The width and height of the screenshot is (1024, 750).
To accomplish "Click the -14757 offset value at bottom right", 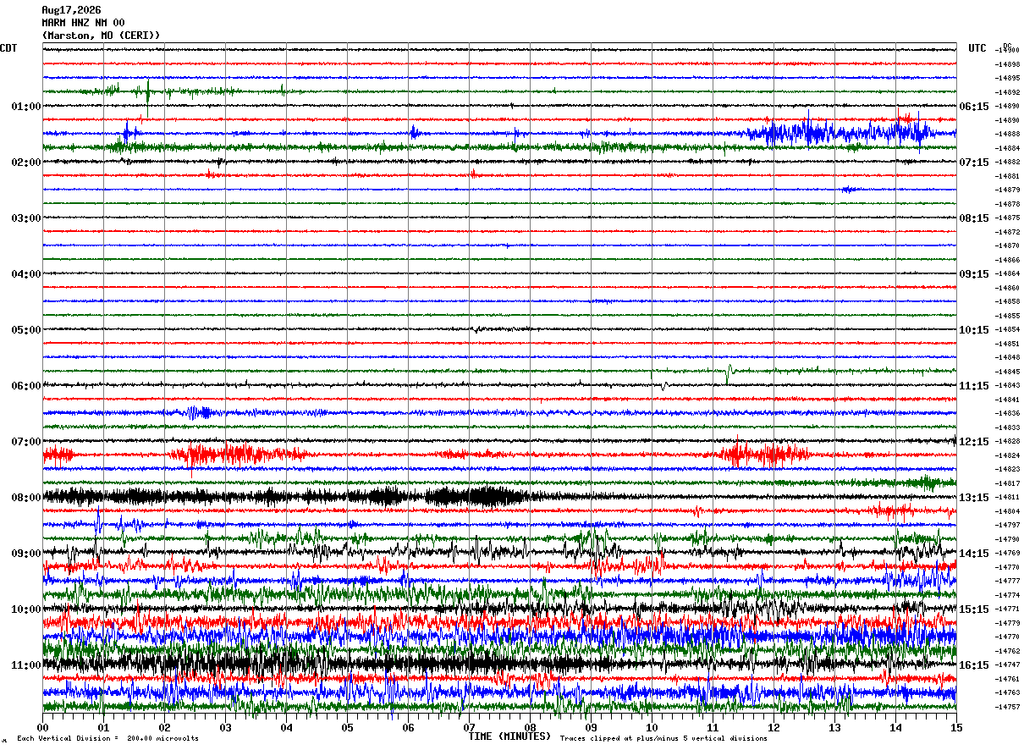I will [x=1007, y=707].
